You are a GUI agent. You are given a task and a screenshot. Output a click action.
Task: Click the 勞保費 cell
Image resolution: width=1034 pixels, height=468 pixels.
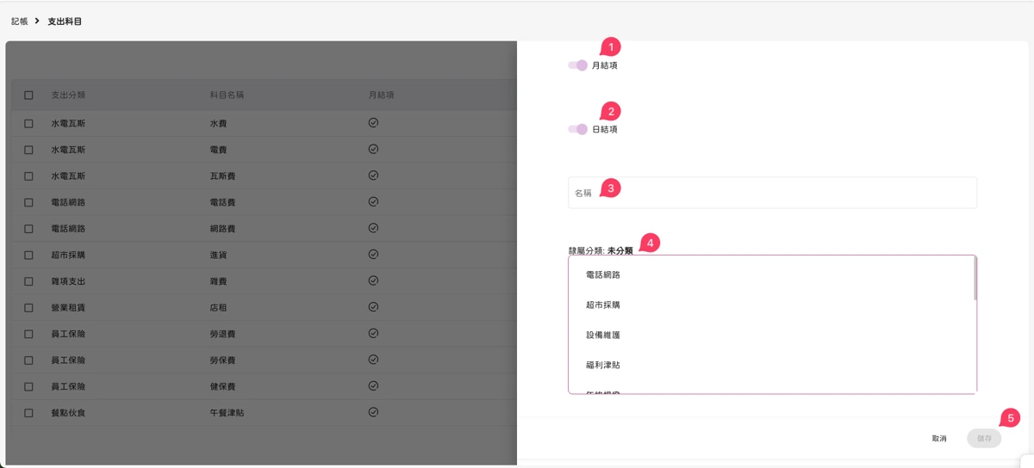pos(223,360)
